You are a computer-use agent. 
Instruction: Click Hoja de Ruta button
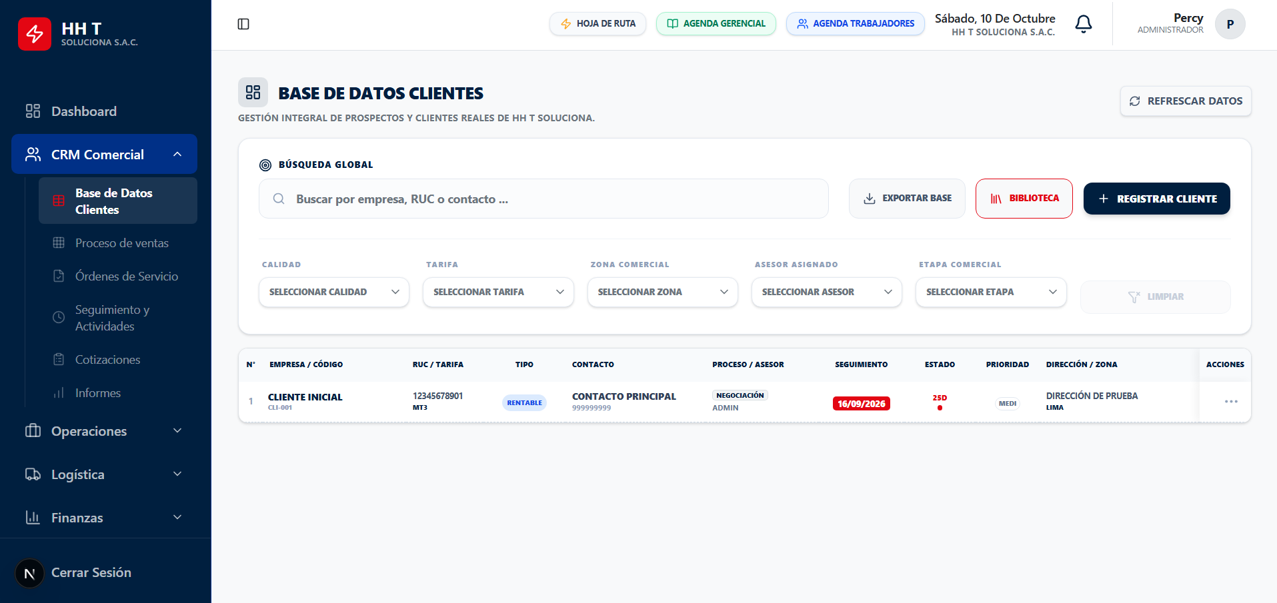pos(597,24)
